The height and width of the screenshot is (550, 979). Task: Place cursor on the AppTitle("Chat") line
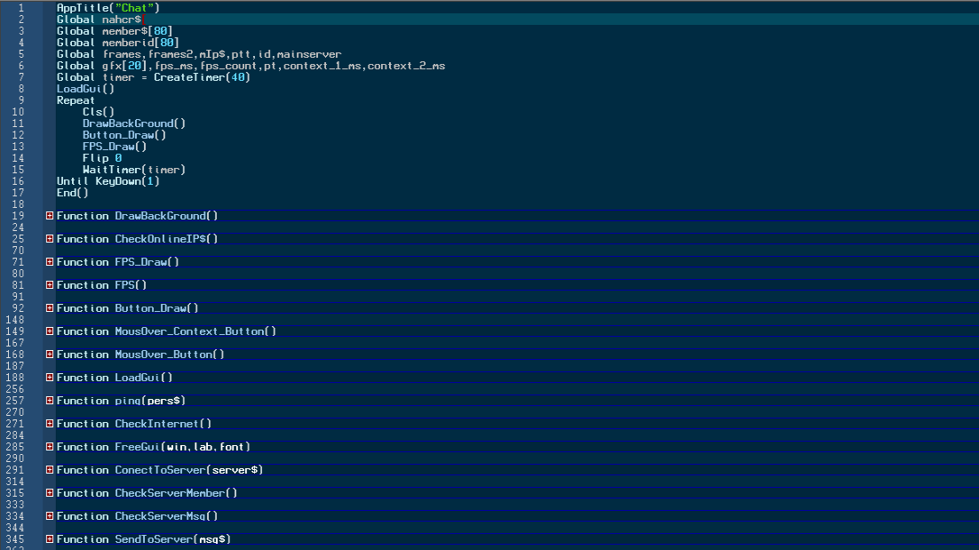point(107,8)
